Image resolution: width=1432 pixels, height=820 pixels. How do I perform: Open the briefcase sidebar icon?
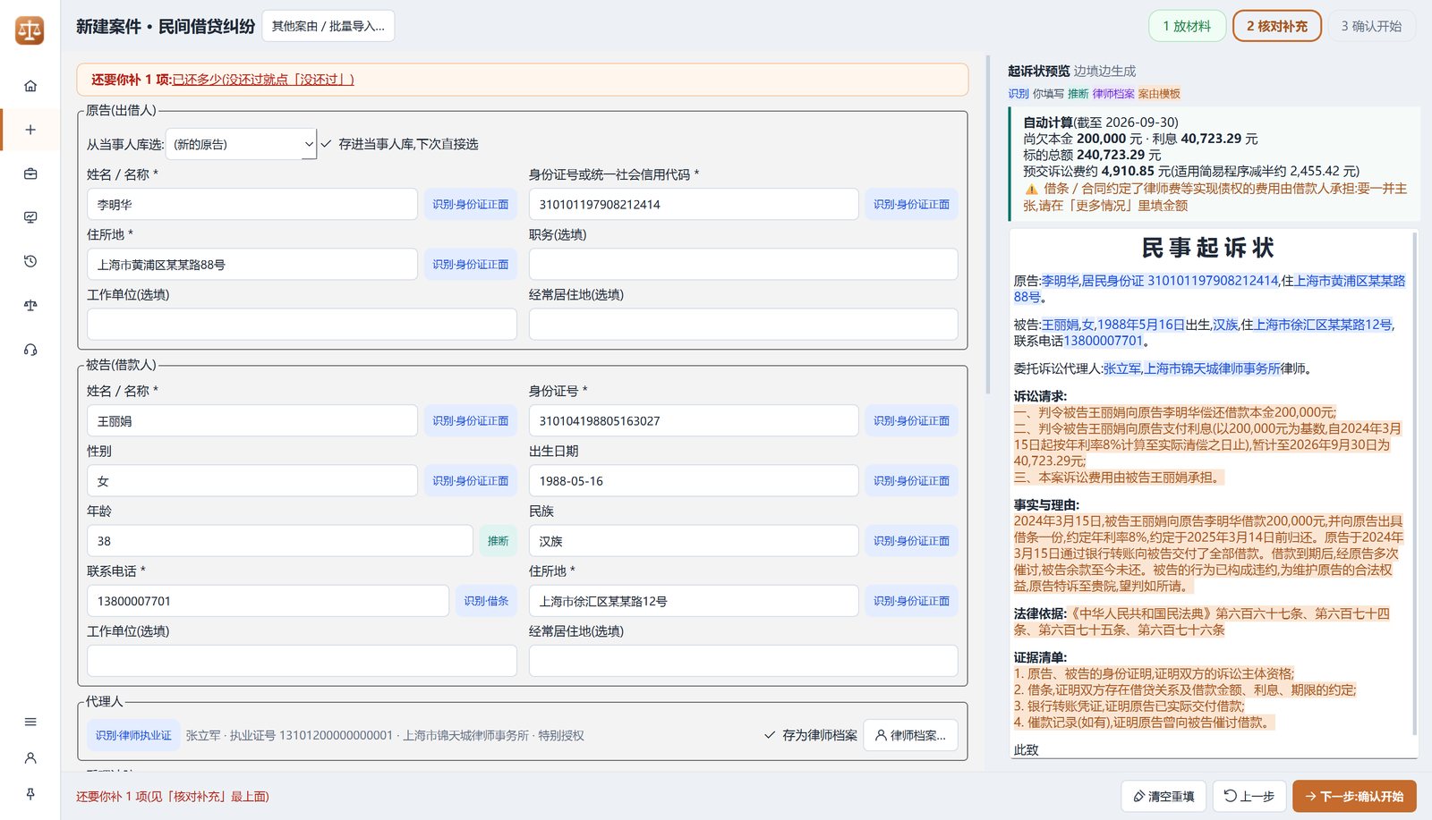30,173
